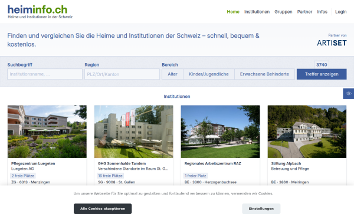Click Treffer anzeigen button
The width and height of the screenshot is (354, 221).
tap(322, 74)
